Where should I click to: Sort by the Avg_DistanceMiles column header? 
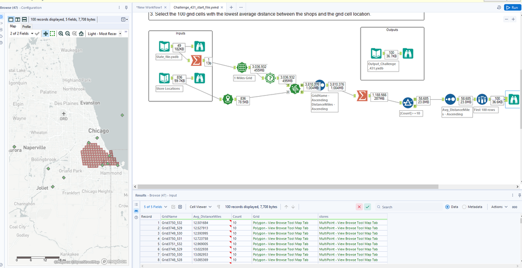[212, 216]
